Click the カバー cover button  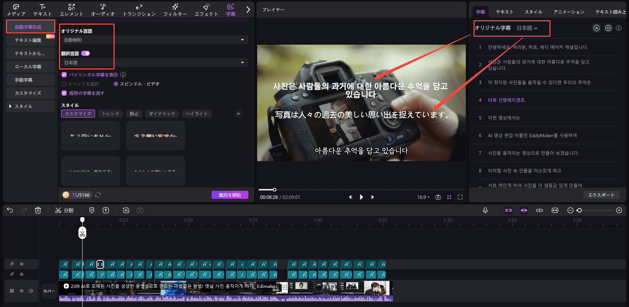(49, 291)
